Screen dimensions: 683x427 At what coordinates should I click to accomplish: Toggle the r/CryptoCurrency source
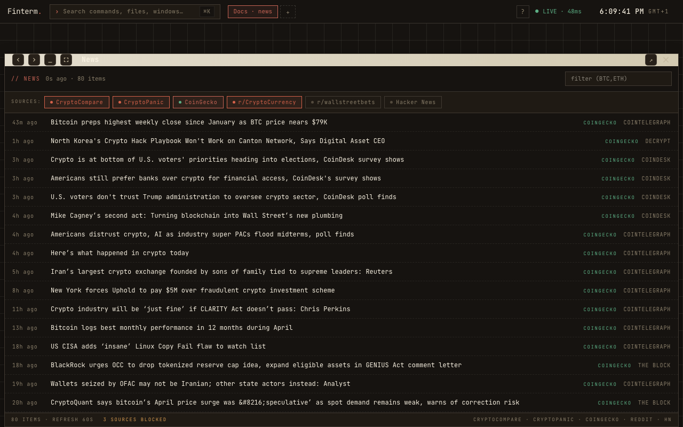pyautogui.click(x=264, y=102)
